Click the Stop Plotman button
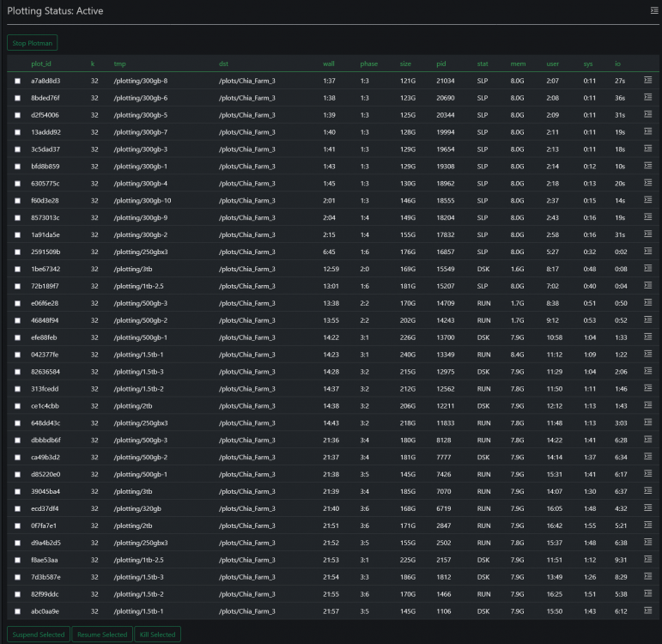 pos(32,43)
